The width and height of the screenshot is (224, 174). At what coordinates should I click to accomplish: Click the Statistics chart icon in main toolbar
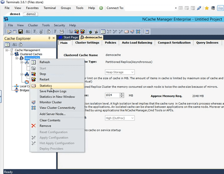click(x=127, y=31)
